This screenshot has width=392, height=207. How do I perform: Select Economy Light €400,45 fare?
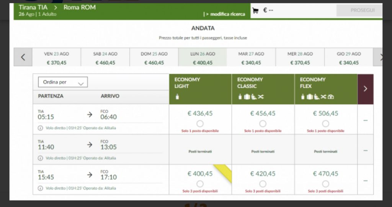tap(200, 184)
